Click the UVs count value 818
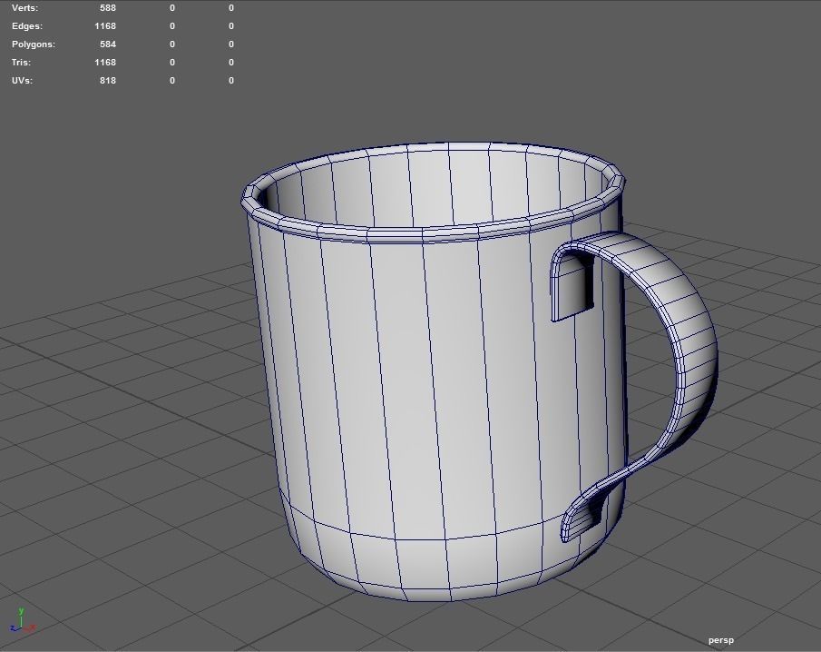The width and height of the screenshot is (821, 652). coord(108,80)
